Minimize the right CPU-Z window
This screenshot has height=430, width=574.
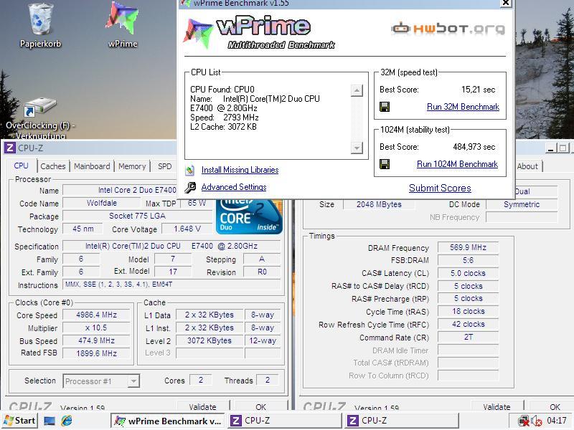click(x=550, y=148)
